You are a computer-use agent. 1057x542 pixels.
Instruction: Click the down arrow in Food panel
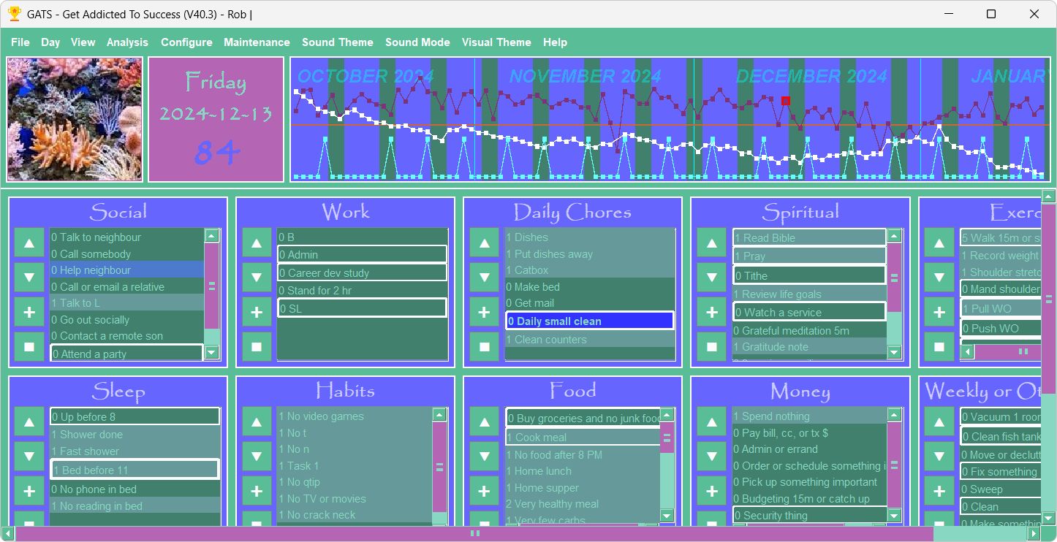click(x=484, y=457)
